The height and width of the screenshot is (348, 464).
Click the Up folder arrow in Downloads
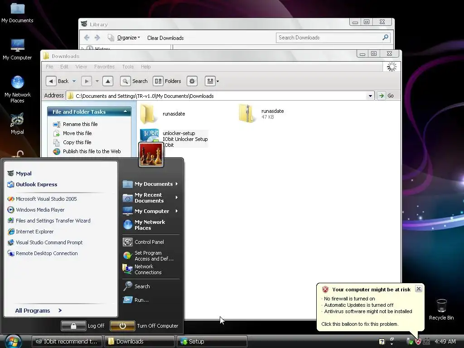point(108,81)
